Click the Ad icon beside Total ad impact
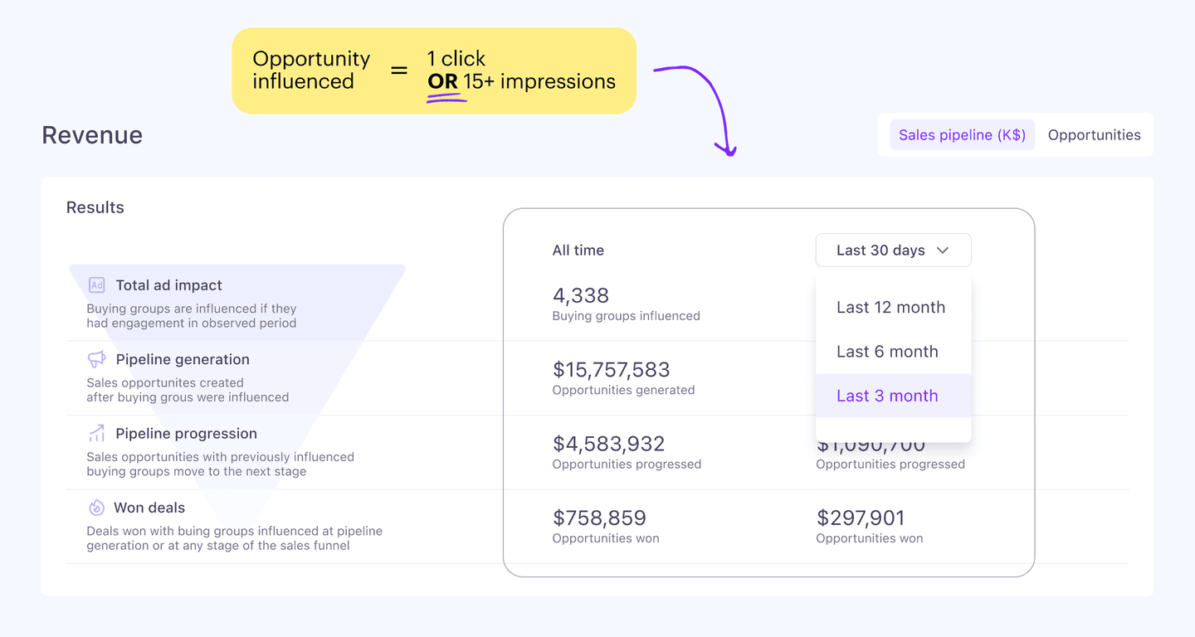The image size is (1195, 637). [x=97, y=285]
